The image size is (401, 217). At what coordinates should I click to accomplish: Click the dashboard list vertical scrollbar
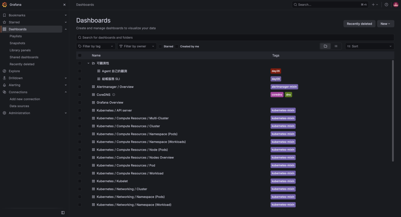click(393, 111)
